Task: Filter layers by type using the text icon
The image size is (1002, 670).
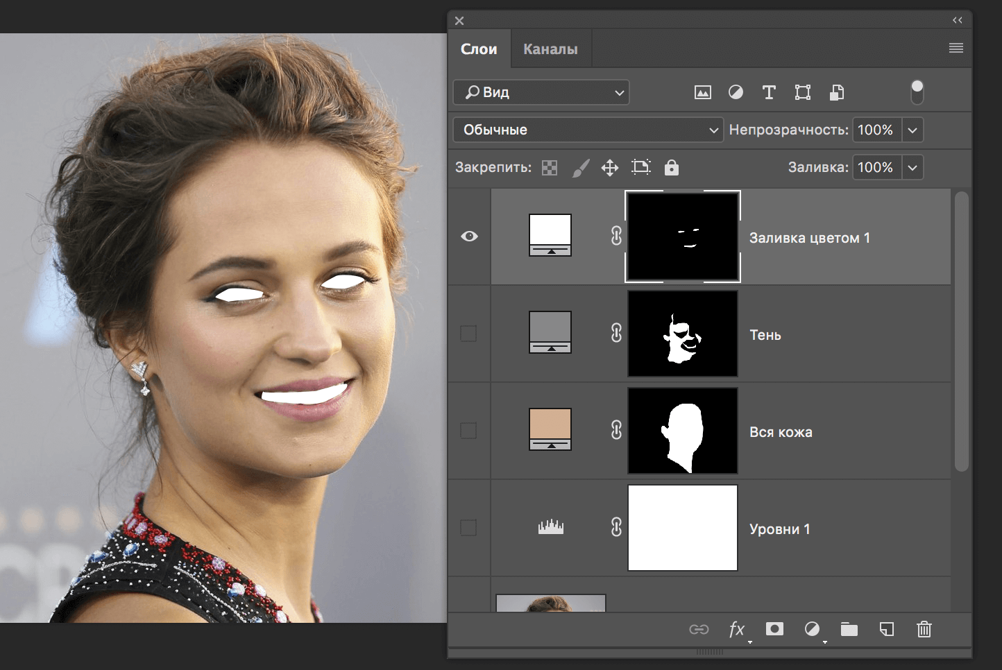Action: point(769,92)
